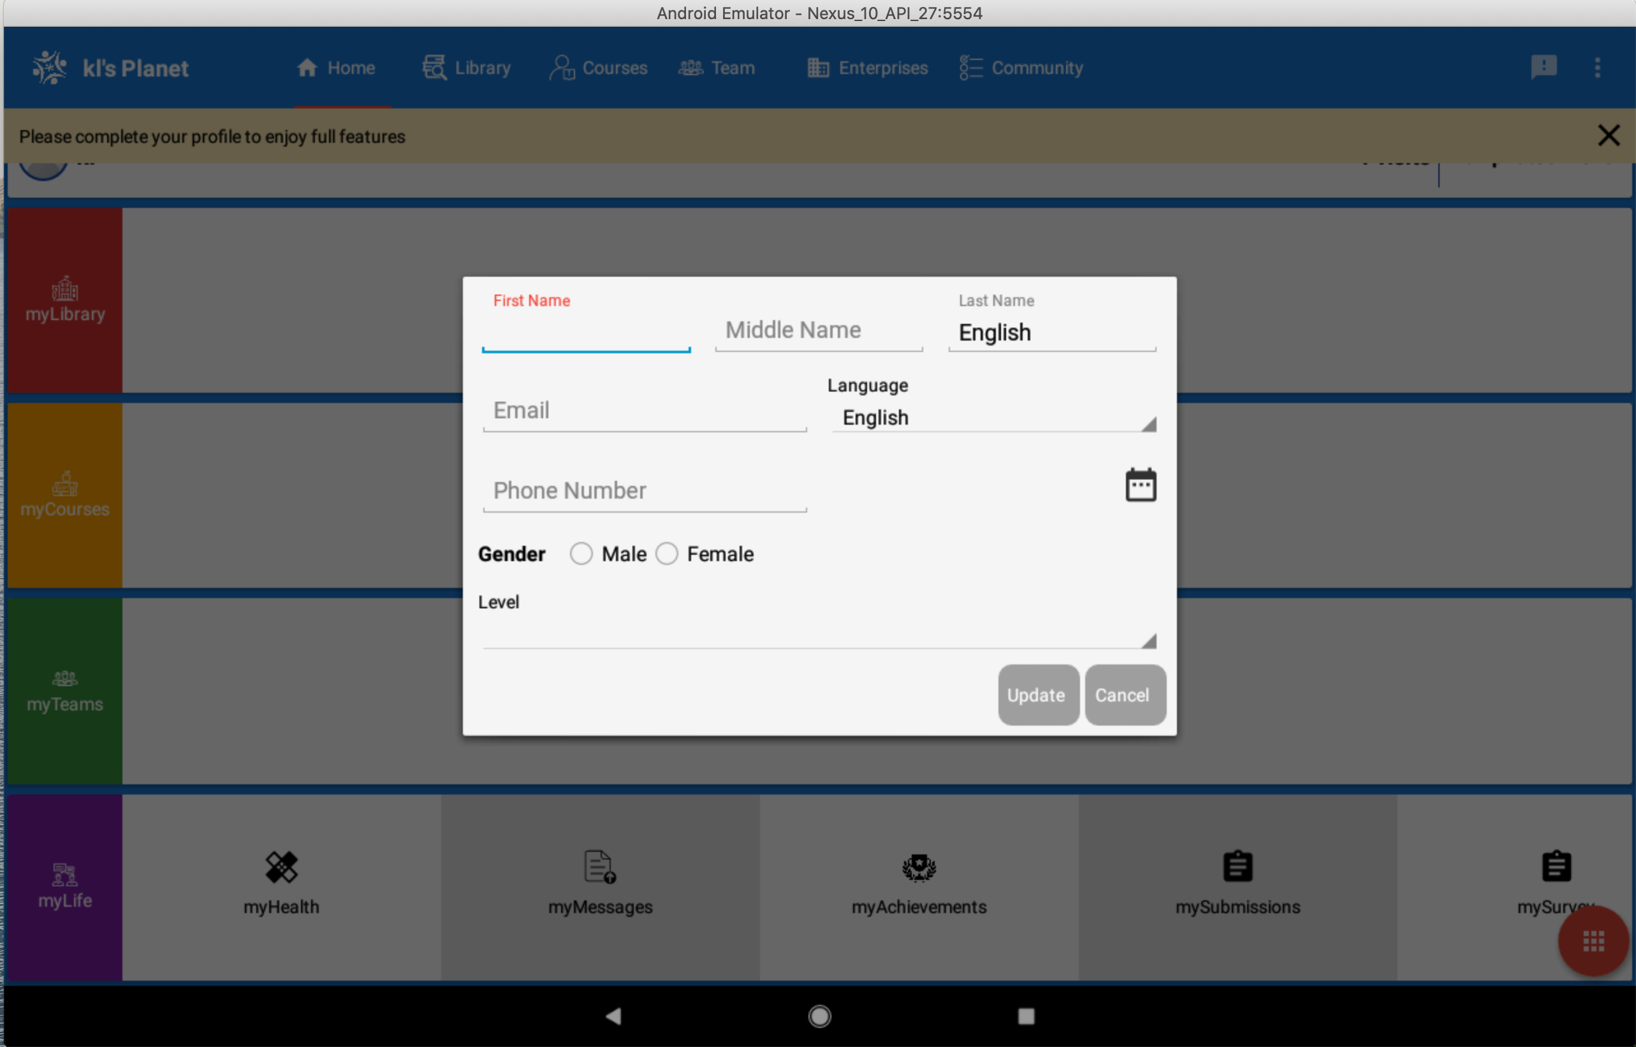Open myMessages from the bottom panel
This screenshot has width=1636, height=1047.
599,884
